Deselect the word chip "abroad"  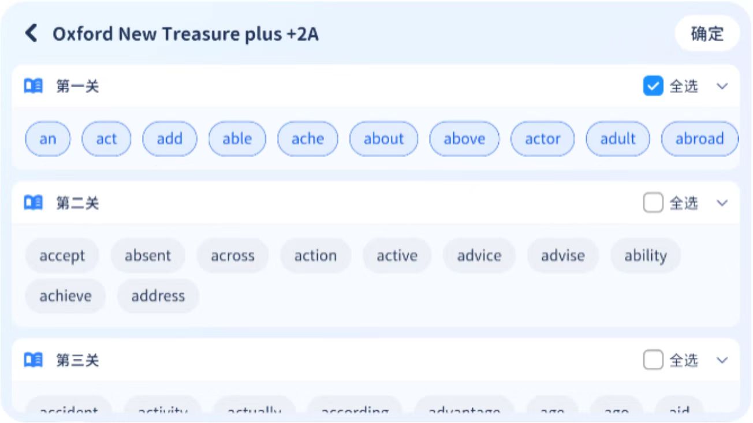click(x=699, y=139)
